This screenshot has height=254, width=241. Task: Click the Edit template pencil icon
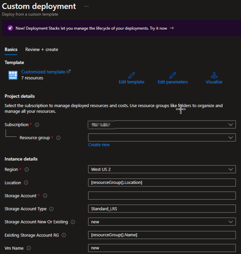point(131,75)
